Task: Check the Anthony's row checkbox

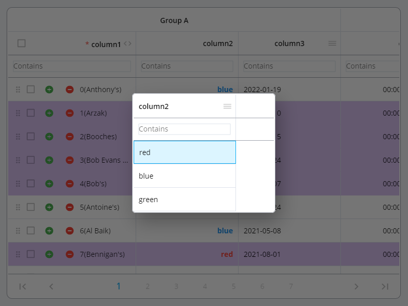Action: coord(31,90)
